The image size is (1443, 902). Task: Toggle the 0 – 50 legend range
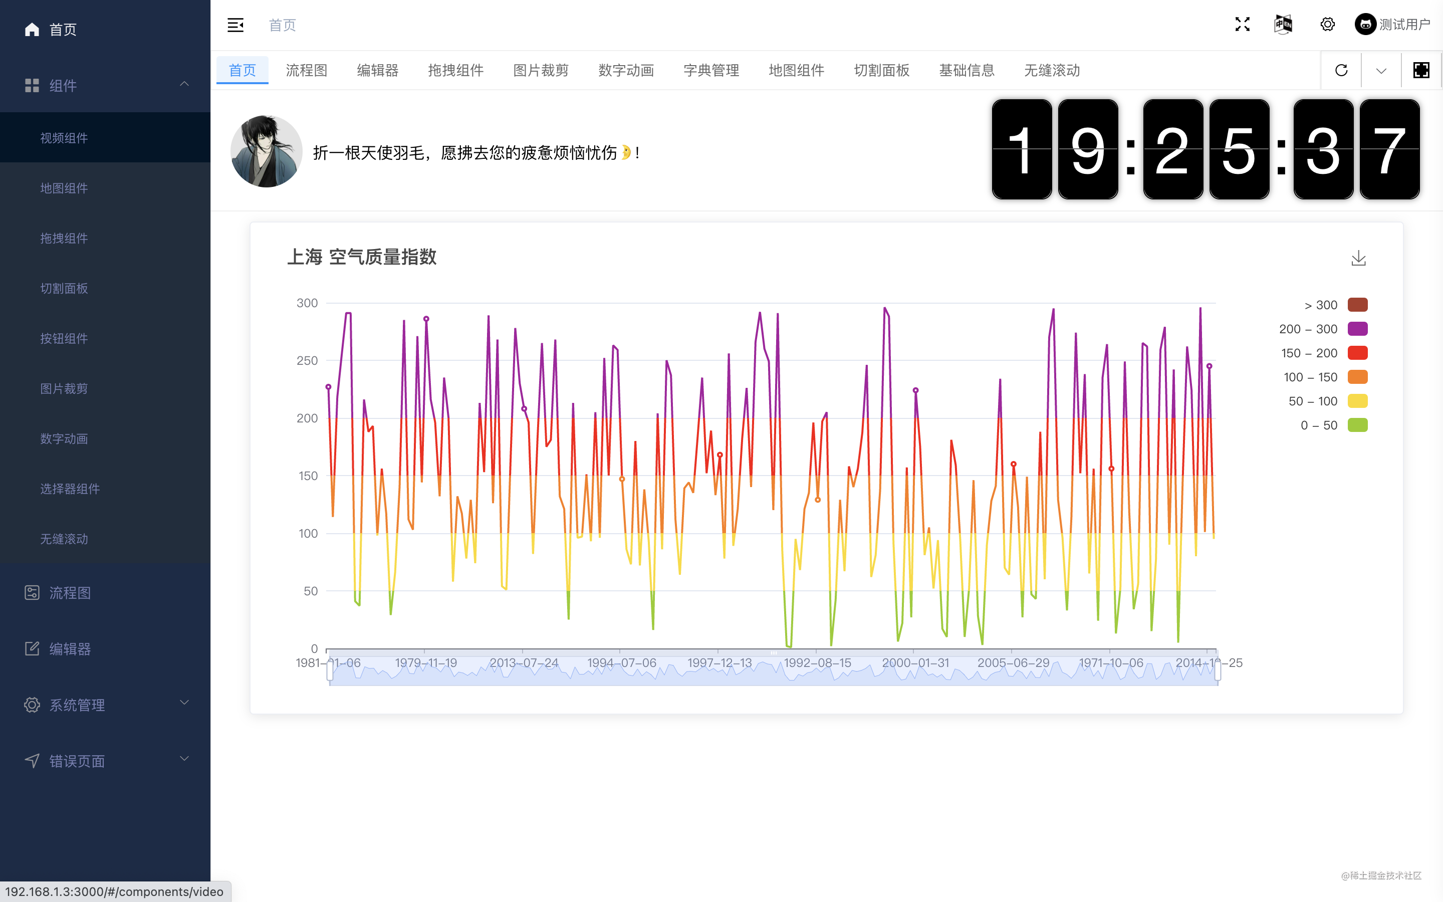coord(1357,425)
